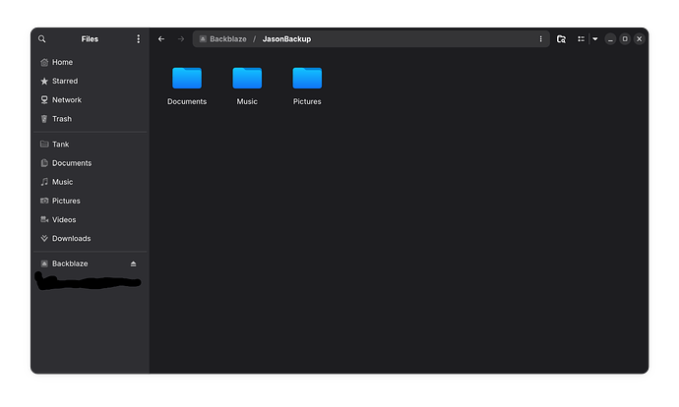
Task: Maximize the Files window
Action: coord(625,39)
